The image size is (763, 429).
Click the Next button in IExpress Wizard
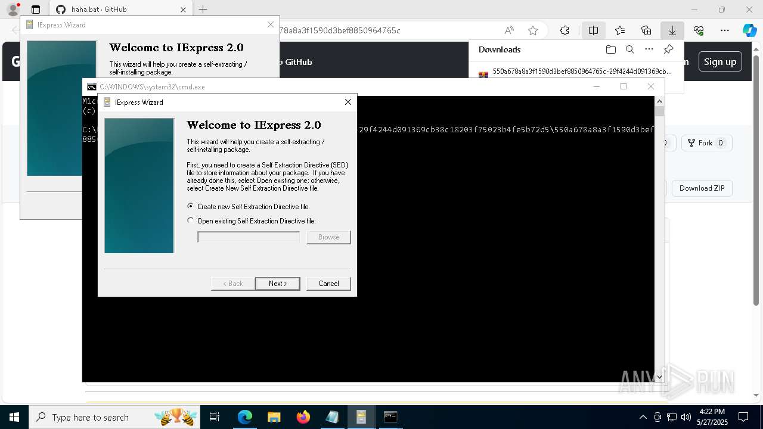click(x=277, y=284)
